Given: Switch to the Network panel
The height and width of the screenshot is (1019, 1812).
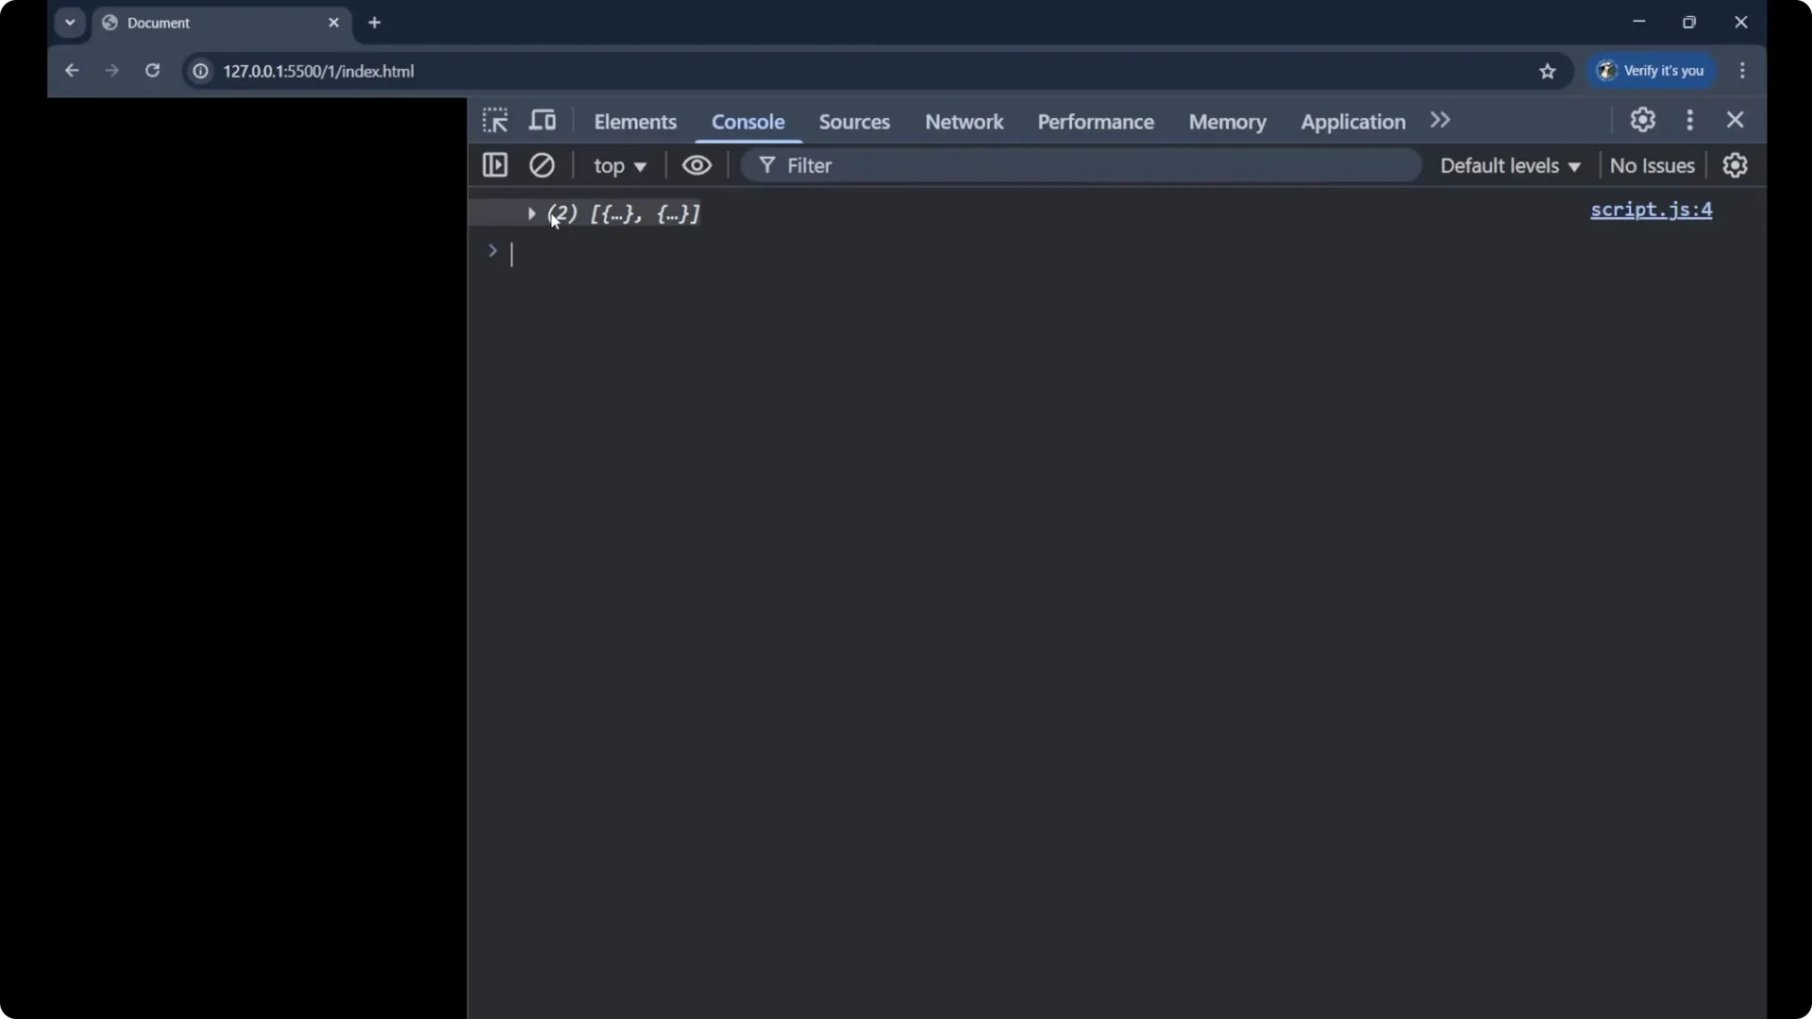Looking at the screenshot, I should 964,122.
